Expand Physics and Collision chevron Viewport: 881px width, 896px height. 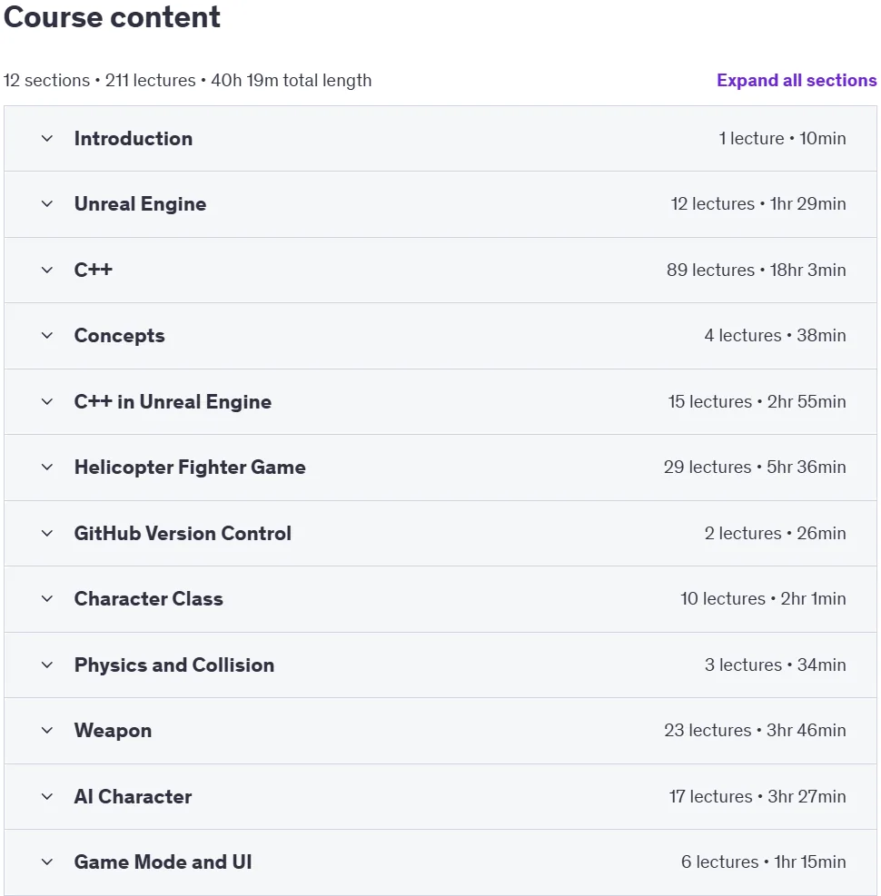(47, 665)
